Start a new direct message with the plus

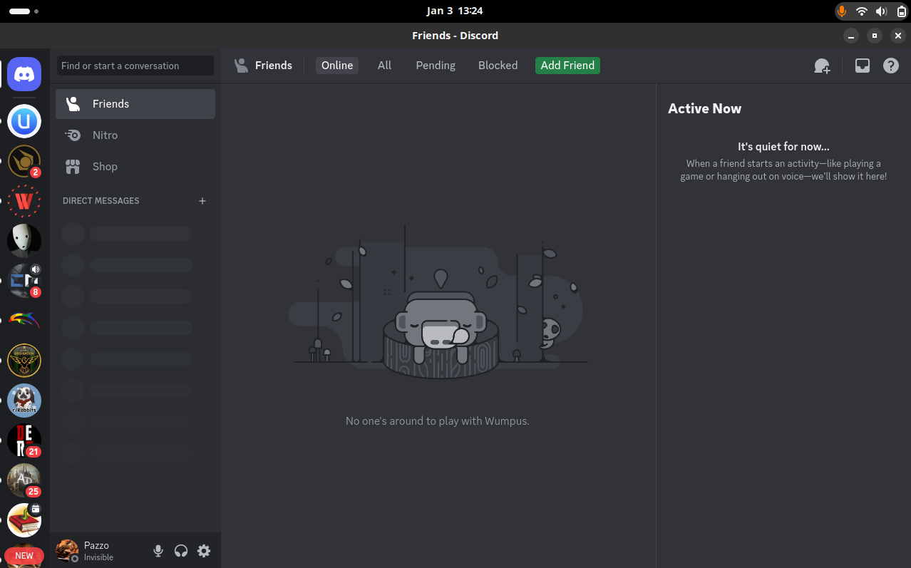click(202, 200)
